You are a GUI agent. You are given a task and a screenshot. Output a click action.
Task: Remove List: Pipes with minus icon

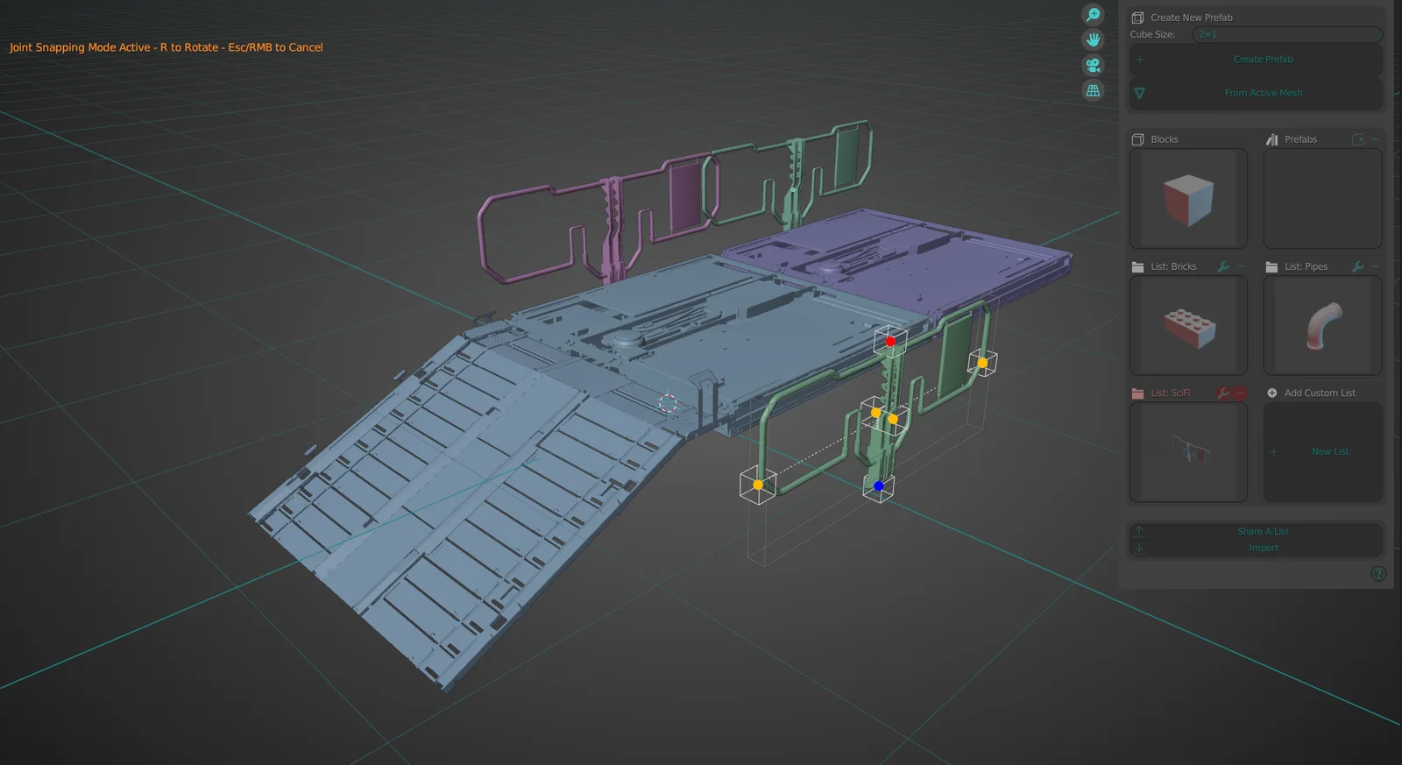click(1375, 266)
